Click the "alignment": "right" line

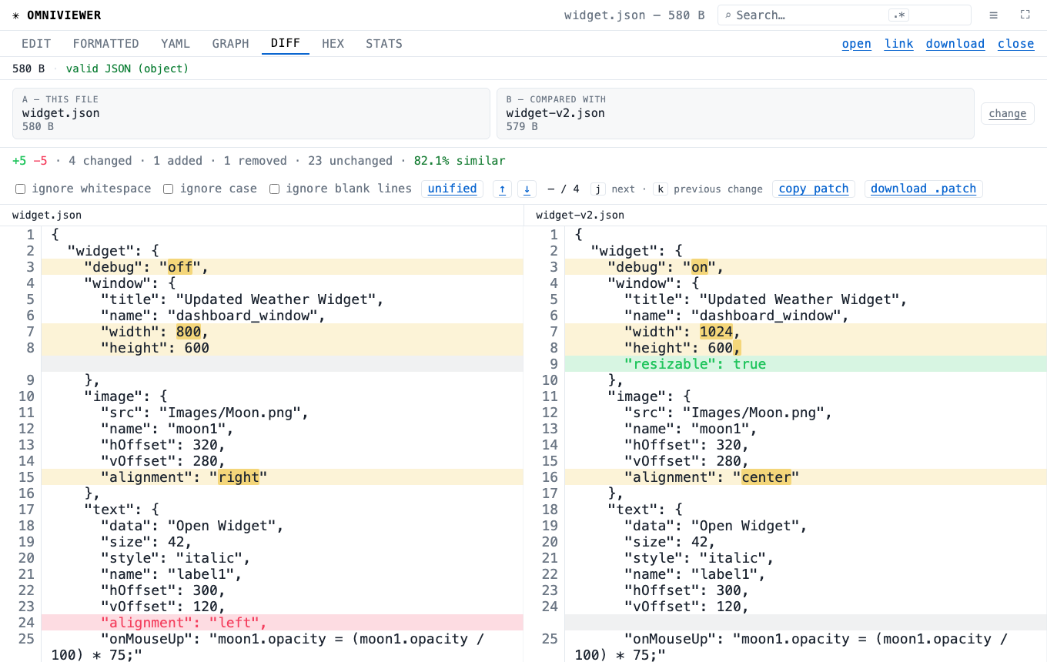[282, 477]
